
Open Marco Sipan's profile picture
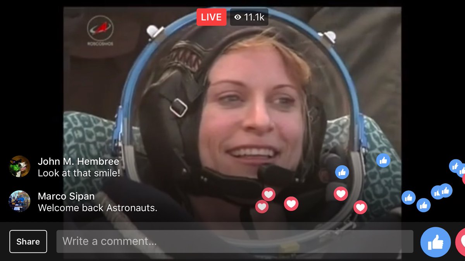[19, 201]
